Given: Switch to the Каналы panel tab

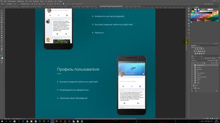Looking at the screenshot, I should [x=196, y=56].
